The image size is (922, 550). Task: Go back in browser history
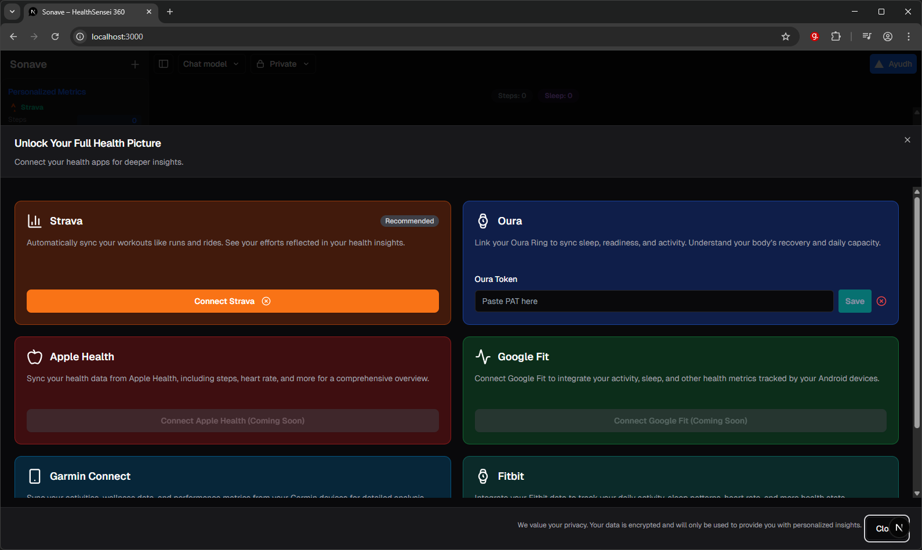pyautogui.click(x=13, y=37)
